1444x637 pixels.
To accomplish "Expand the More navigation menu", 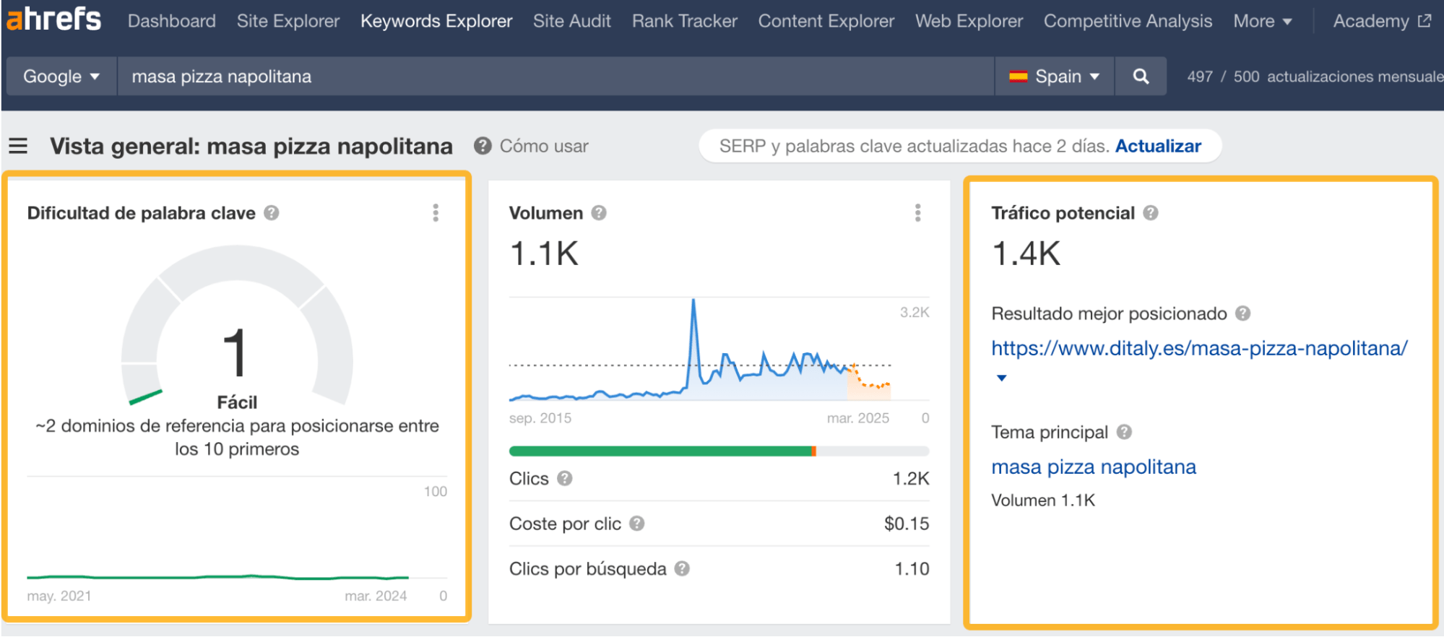I will point(1262,22).
